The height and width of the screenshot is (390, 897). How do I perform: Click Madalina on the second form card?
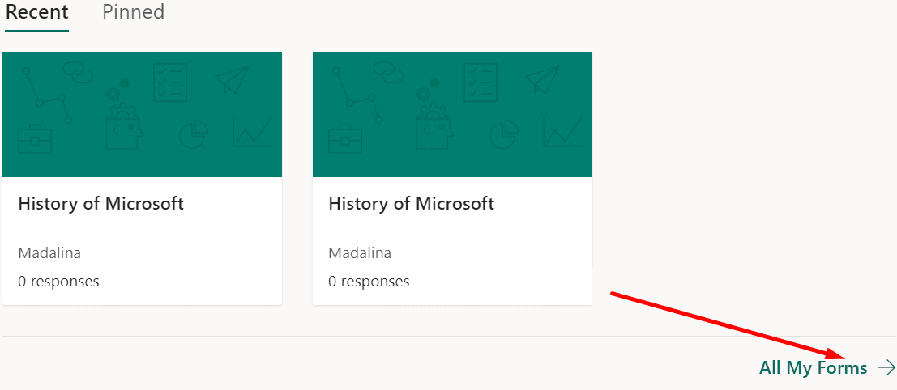coord(360,253)
